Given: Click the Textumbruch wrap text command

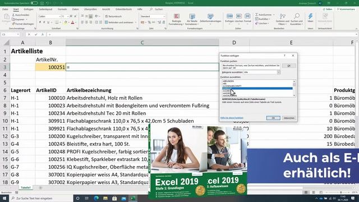Looking at the screenshot, I should pos(113,16).
